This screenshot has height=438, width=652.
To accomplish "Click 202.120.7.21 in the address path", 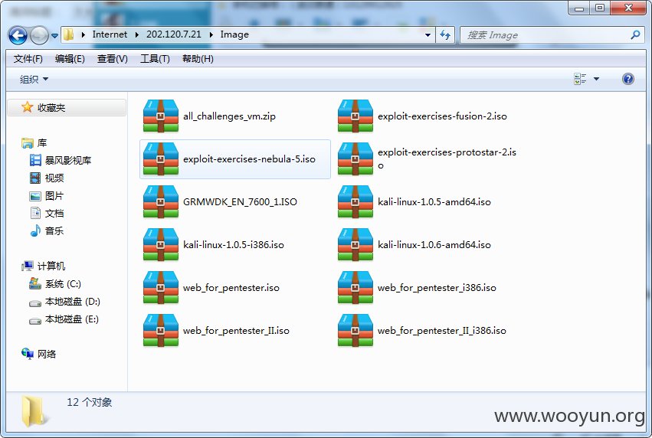I will point(174,34).
